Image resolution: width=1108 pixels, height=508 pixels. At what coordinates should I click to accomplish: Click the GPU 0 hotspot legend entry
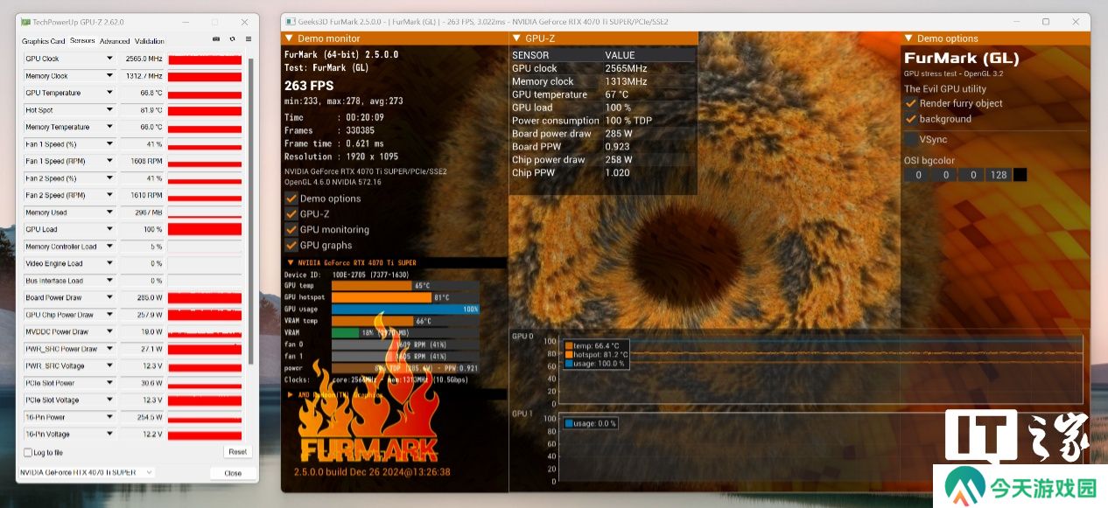click(597, 354)
